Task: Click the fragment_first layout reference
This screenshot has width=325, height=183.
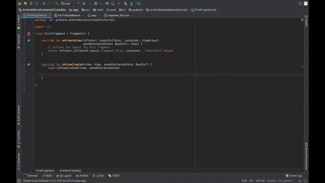Action: coord(112,51)
